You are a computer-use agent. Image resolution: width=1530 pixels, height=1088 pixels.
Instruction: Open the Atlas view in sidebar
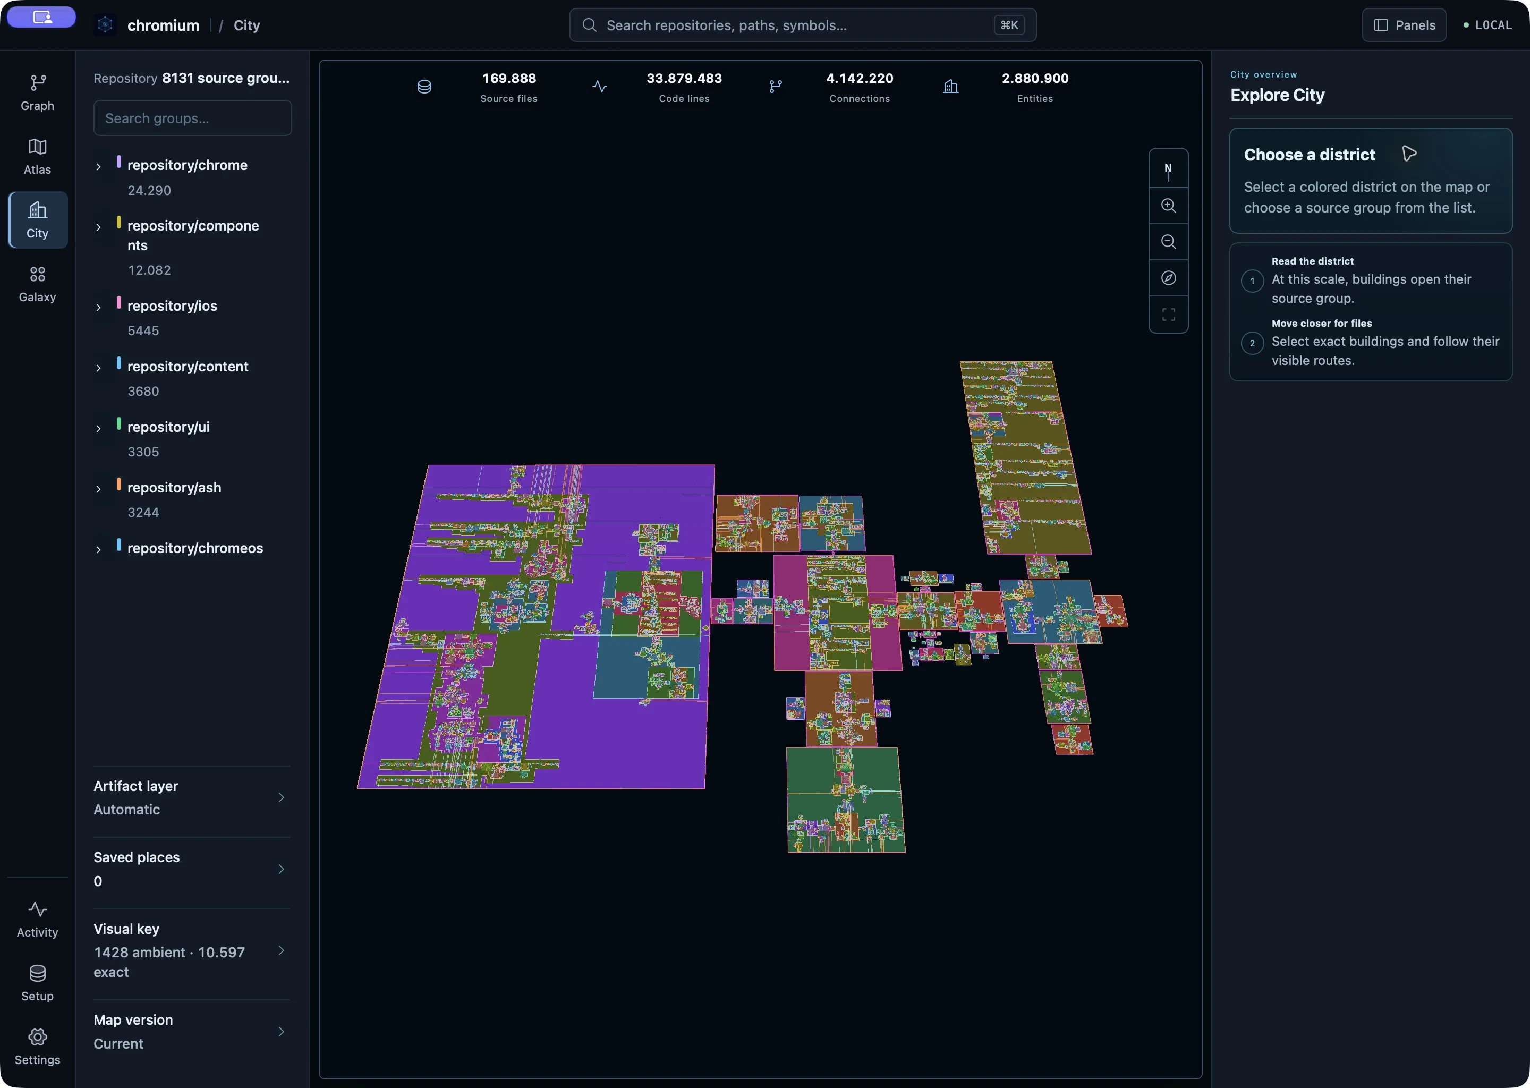point(38,156)
